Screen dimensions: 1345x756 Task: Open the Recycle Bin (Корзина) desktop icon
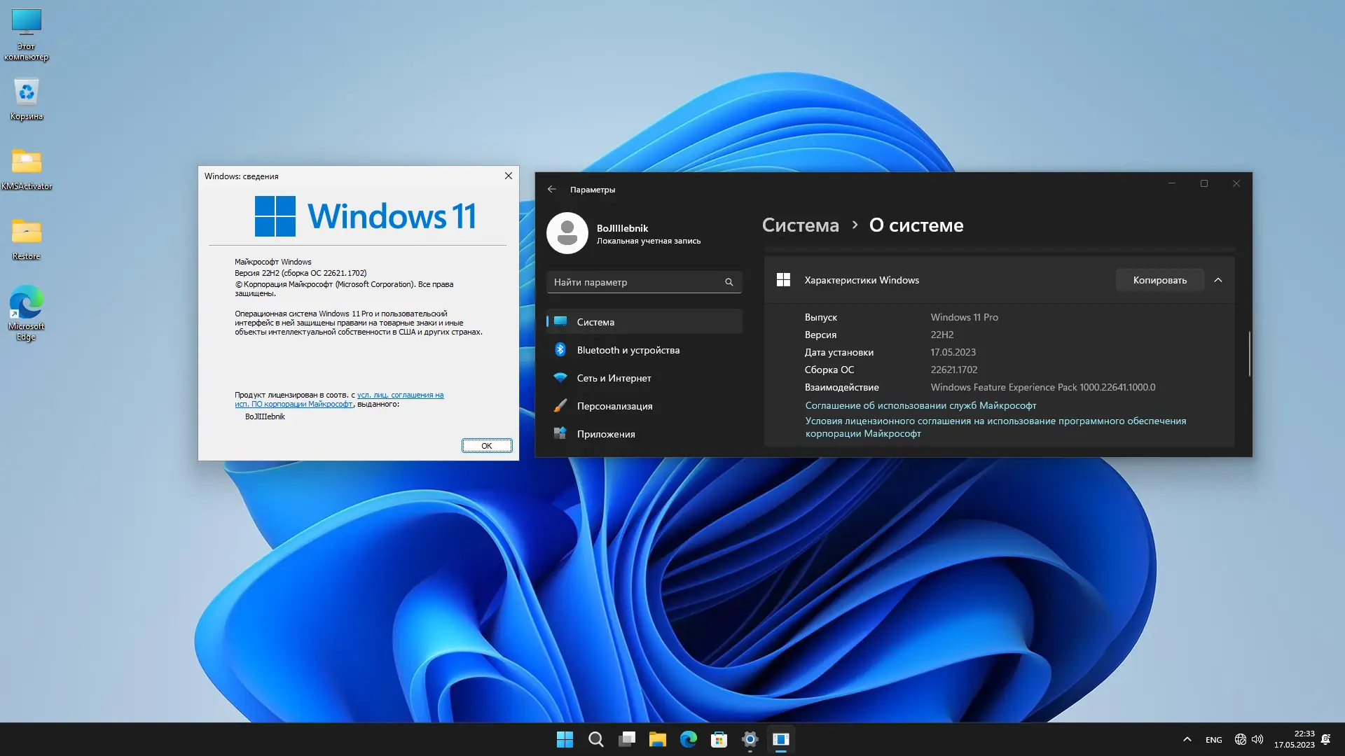point(27,93)
